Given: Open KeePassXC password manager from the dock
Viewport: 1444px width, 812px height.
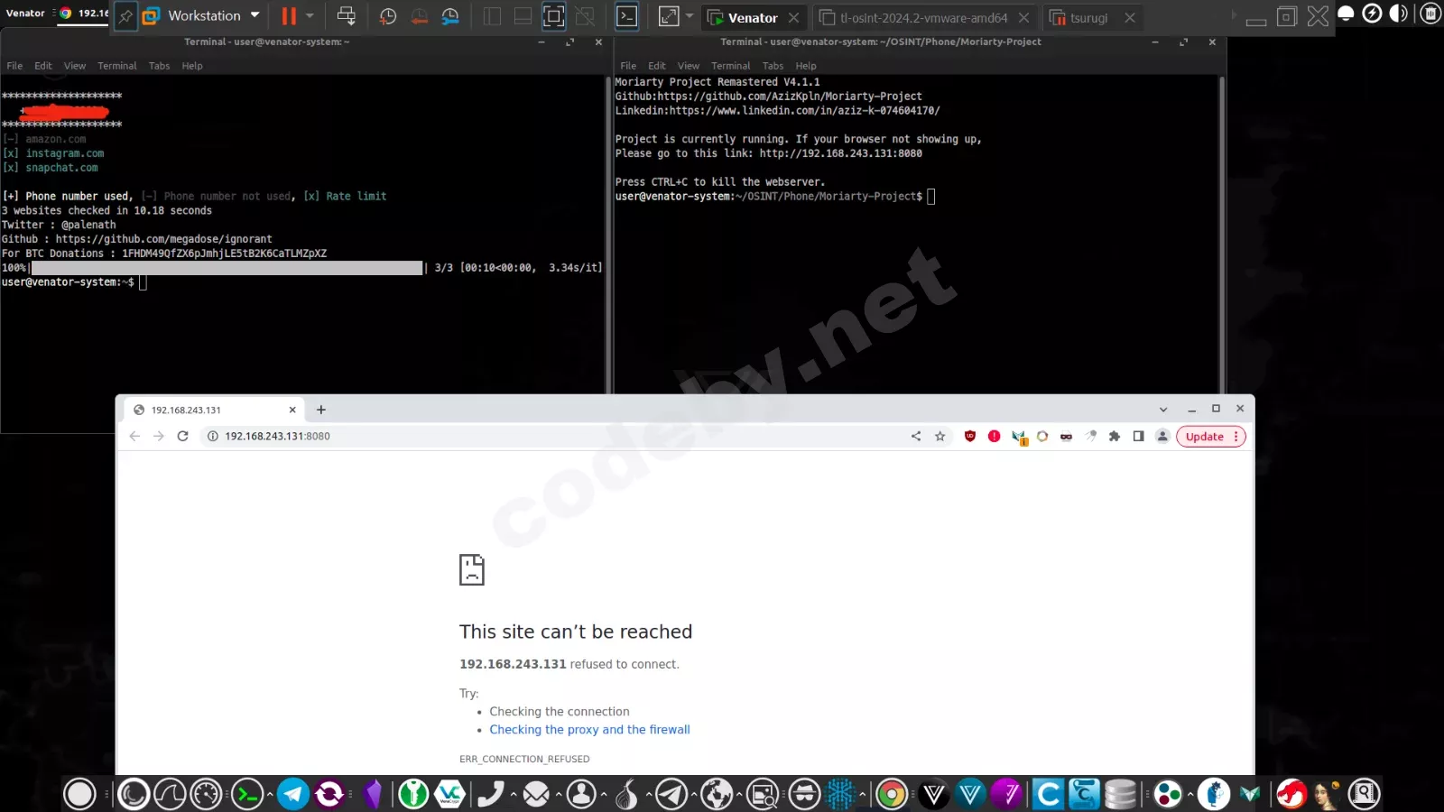Looking at the screenshot, I should [x=413, y=794].
